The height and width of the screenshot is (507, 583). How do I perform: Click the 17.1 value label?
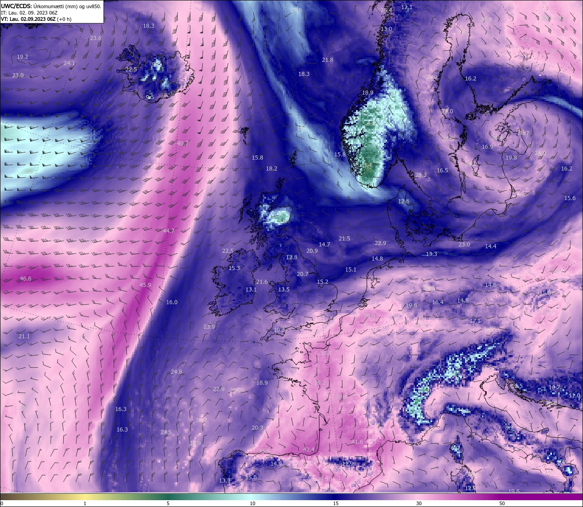pyautogui.click(x=475, y=321)
